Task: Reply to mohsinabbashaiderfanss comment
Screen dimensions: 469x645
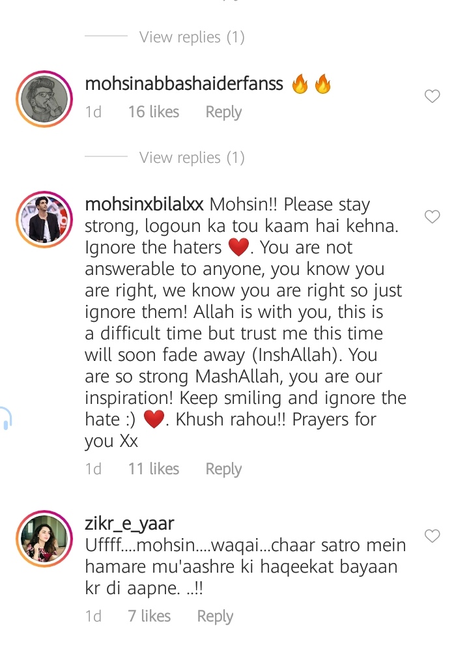Action: tap(223, 112)
